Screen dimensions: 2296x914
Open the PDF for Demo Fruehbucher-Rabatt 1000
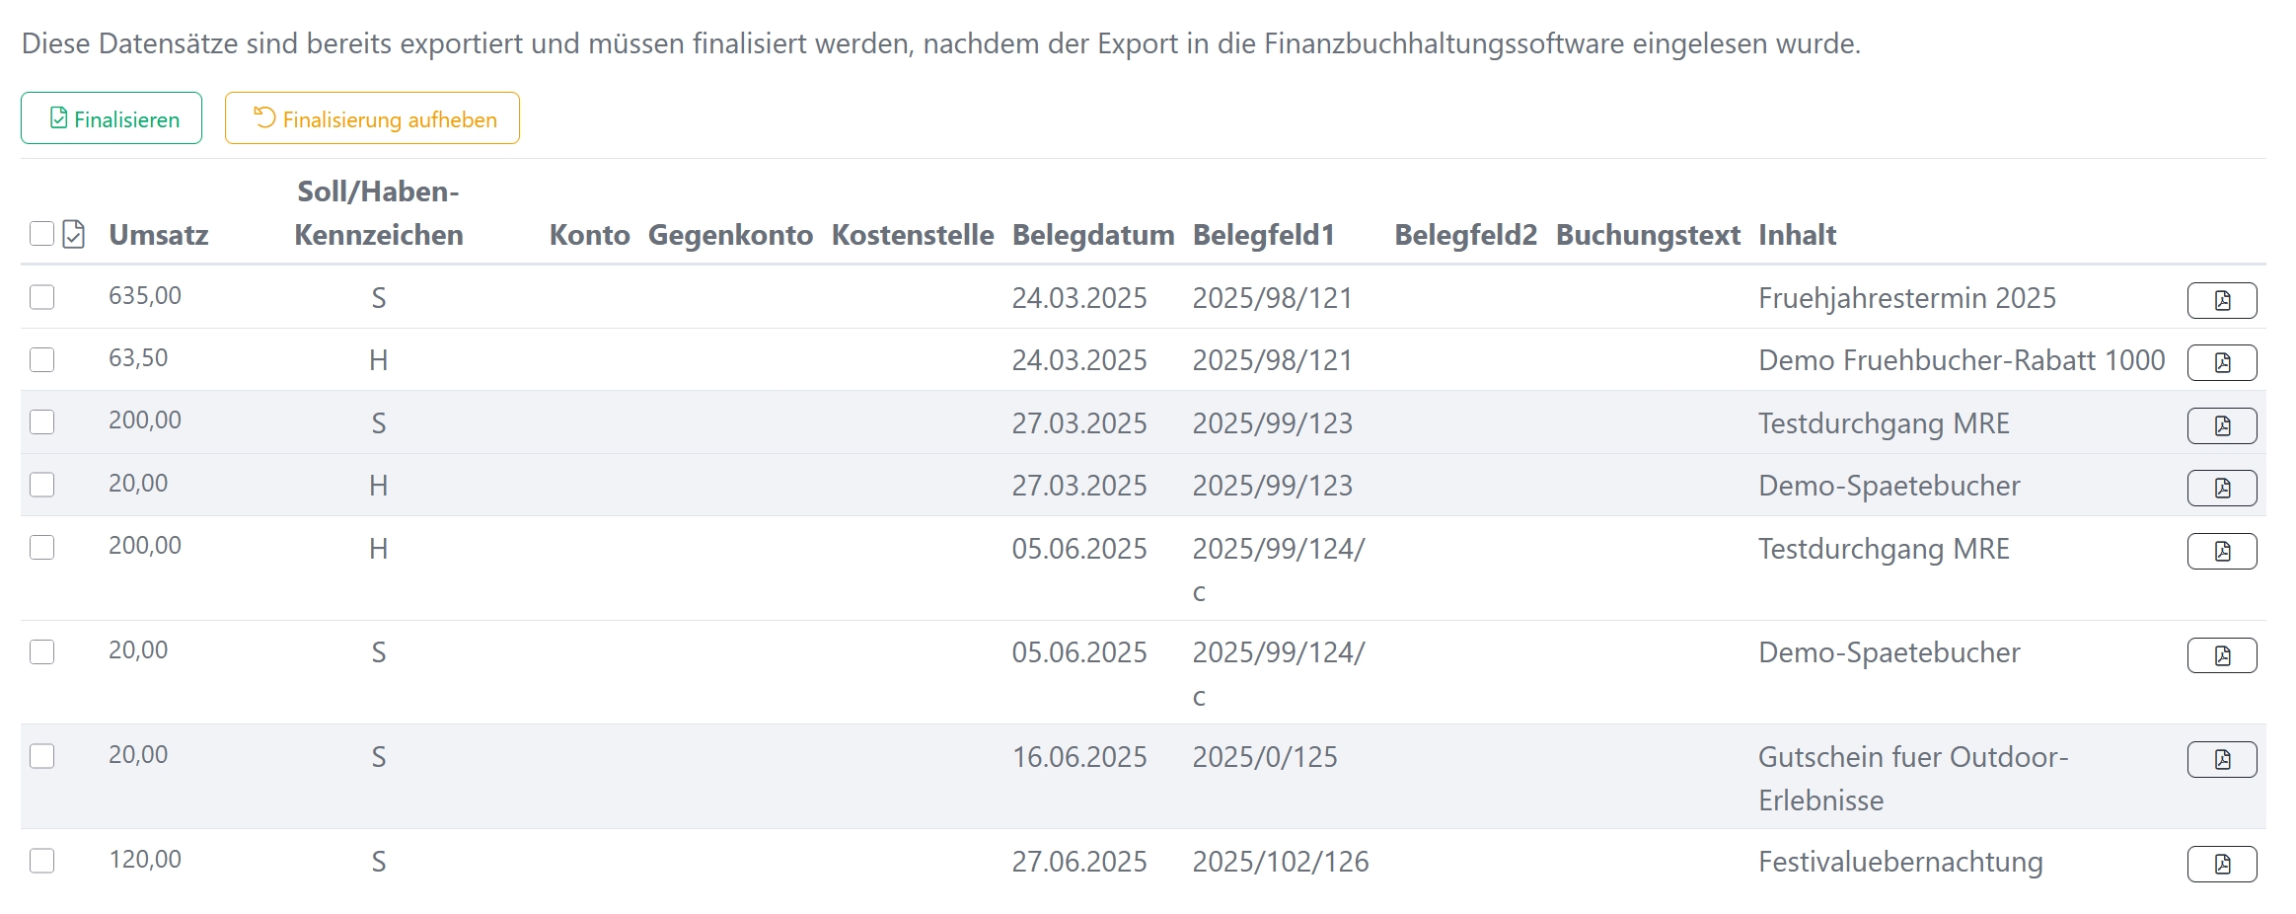(x=2221, y=361)
